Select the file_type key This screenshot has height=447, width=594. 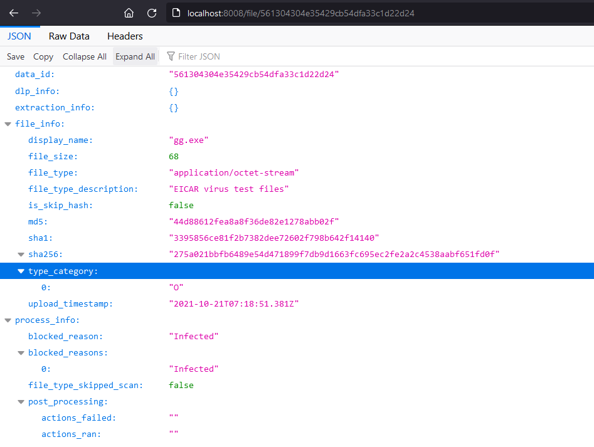(x=53, y=173)
